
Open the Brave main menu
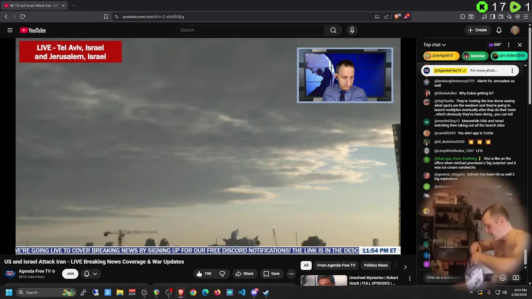tap(526, 17)
